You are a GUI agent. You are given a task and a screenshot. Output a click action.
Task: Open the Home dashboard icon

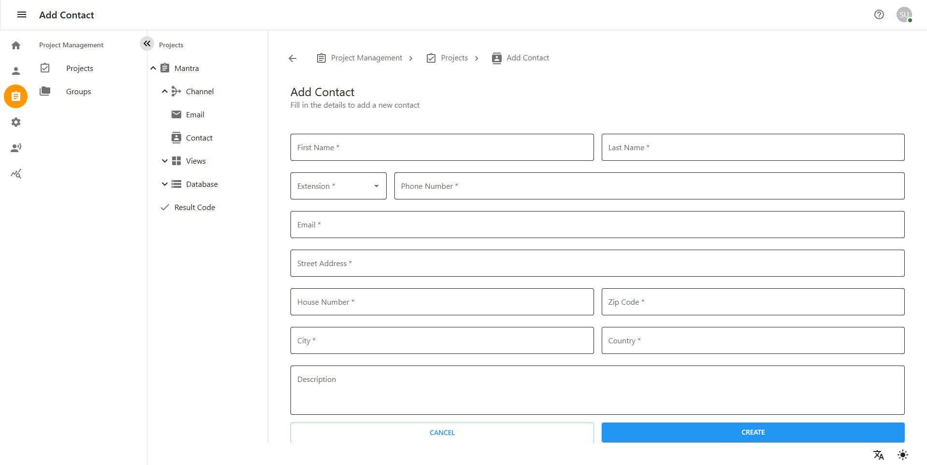point(16,45)
